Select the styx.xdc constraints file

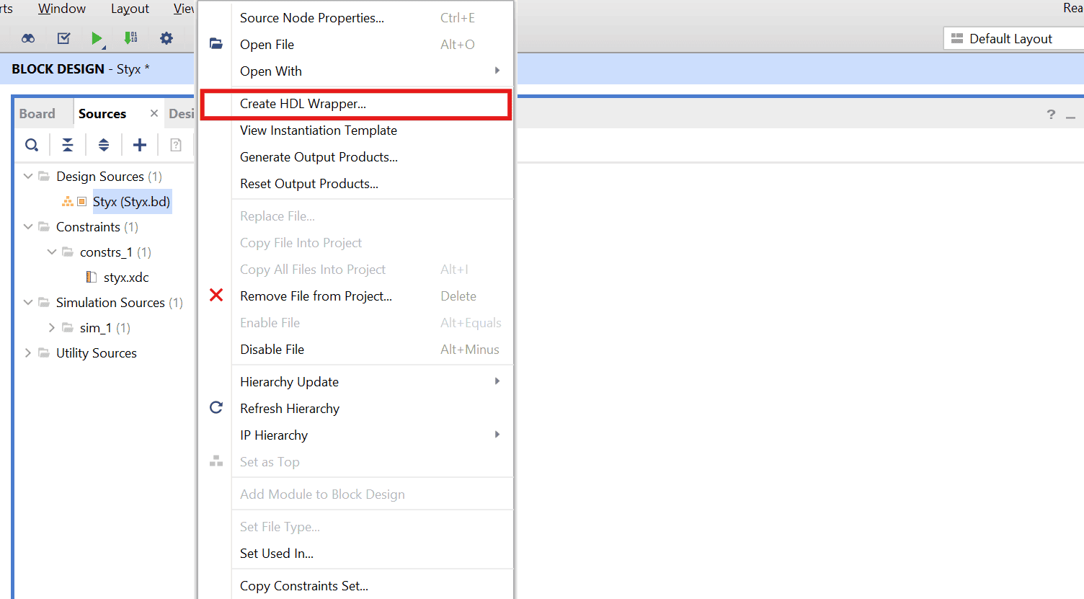[125, 278]
